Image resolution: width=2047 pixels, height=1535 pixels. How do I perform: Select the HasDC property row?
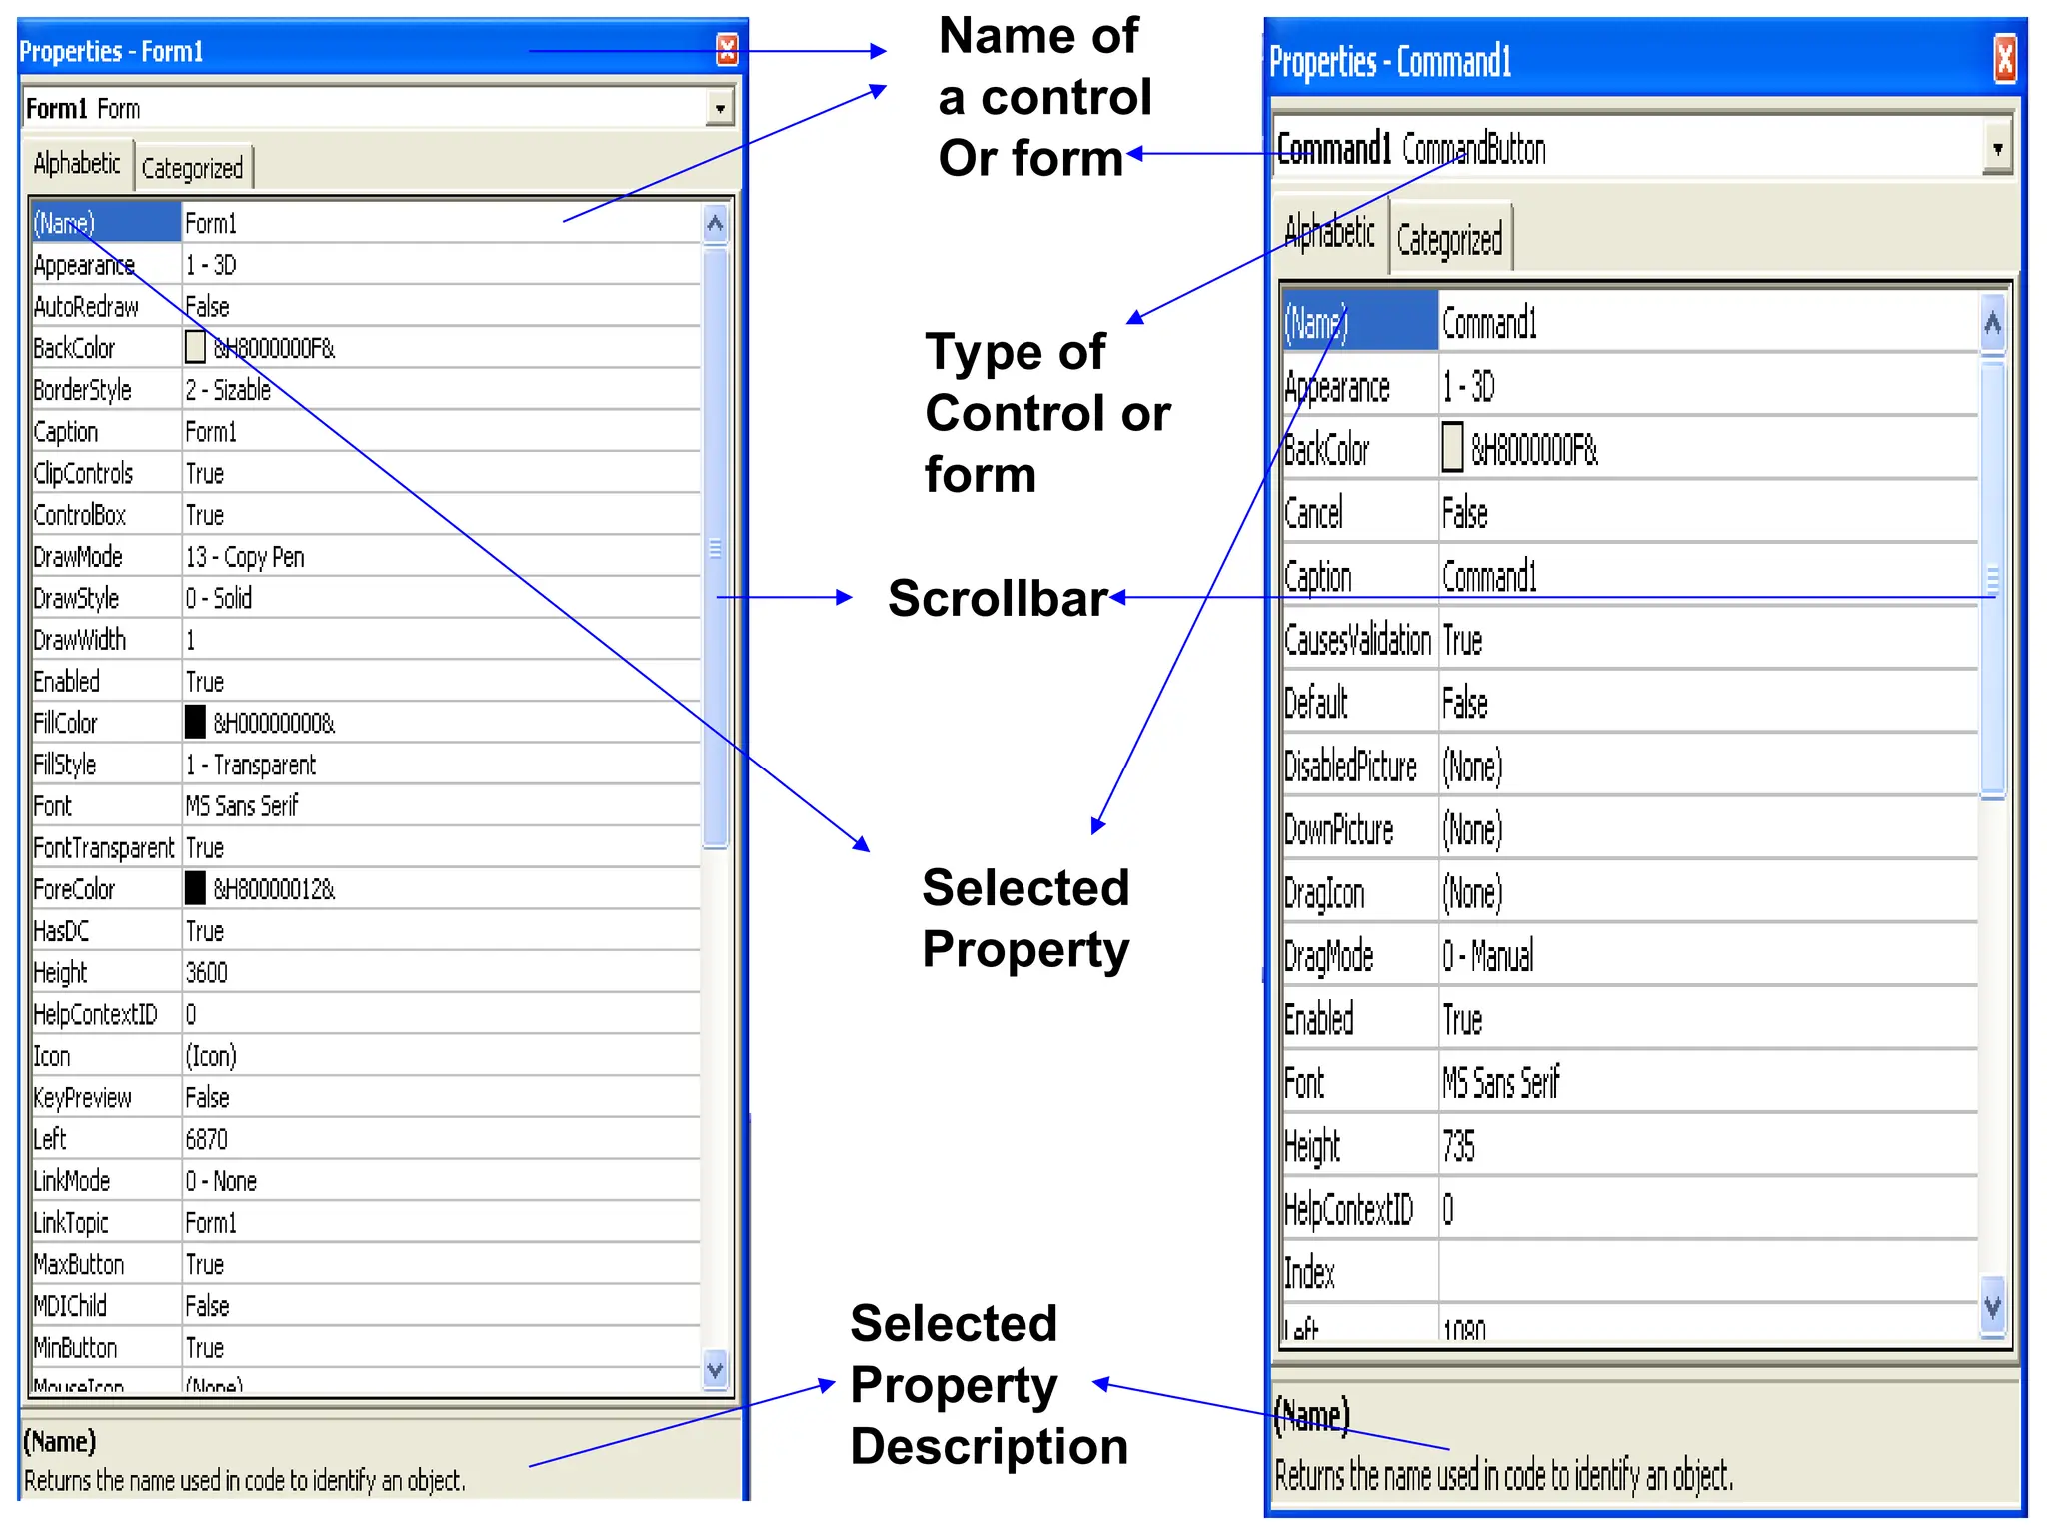point(366,931)
